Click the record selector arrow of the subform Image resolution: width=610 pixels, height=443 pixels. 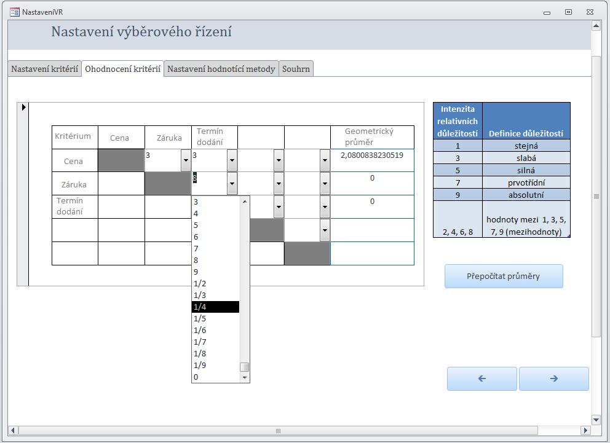[x=23, y=107]
